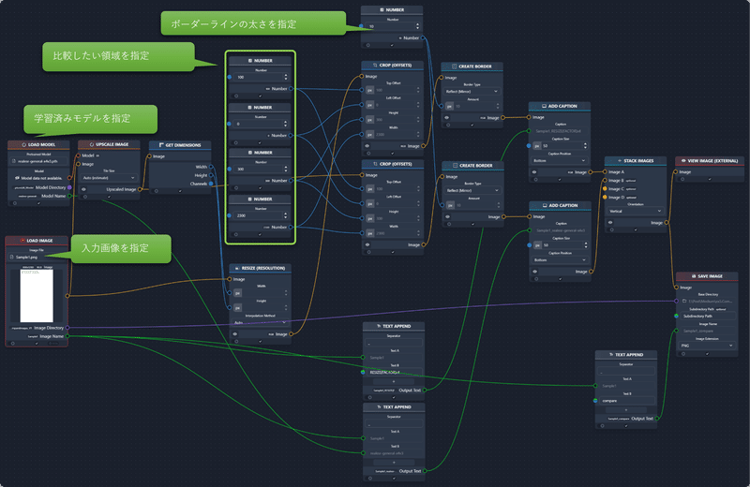The image size is (750, 487).
Task: Click the image preview thumbnail in Load Image
Action: pos(37,296)
